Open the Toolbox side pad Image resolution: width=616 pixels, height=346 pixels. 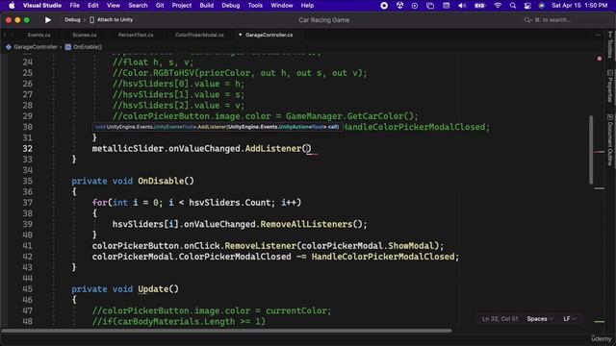point(609,45)
